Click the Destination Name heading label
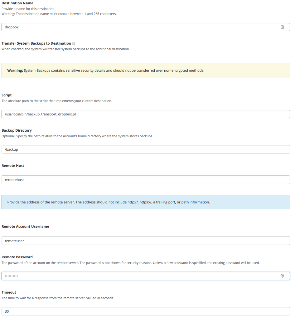This screenshot has height=317, width=295. click(17, 3)
